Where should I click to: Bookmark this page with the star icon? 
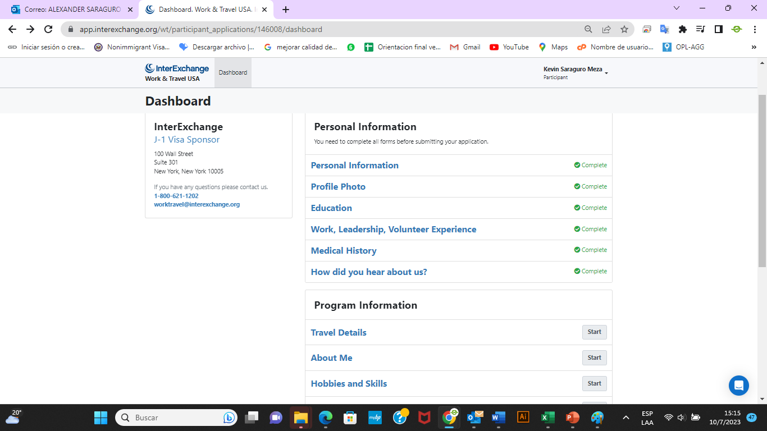click(624, 29)
